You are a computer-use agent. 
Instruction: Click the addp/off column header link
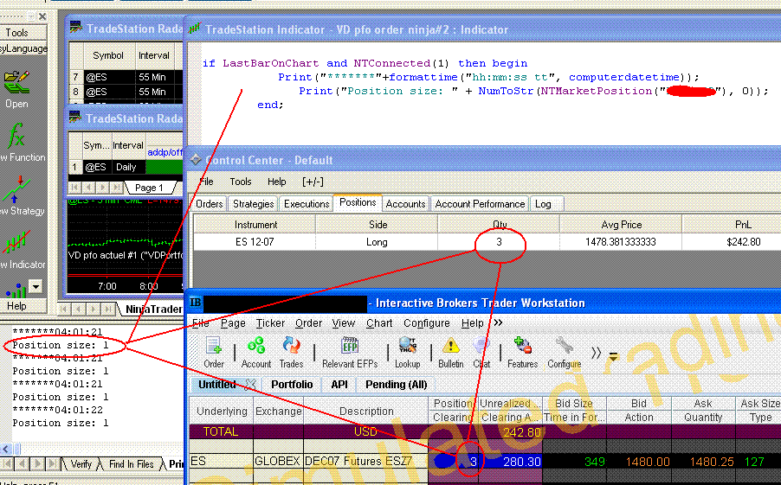pyautogui.click(x=165, y=151)
